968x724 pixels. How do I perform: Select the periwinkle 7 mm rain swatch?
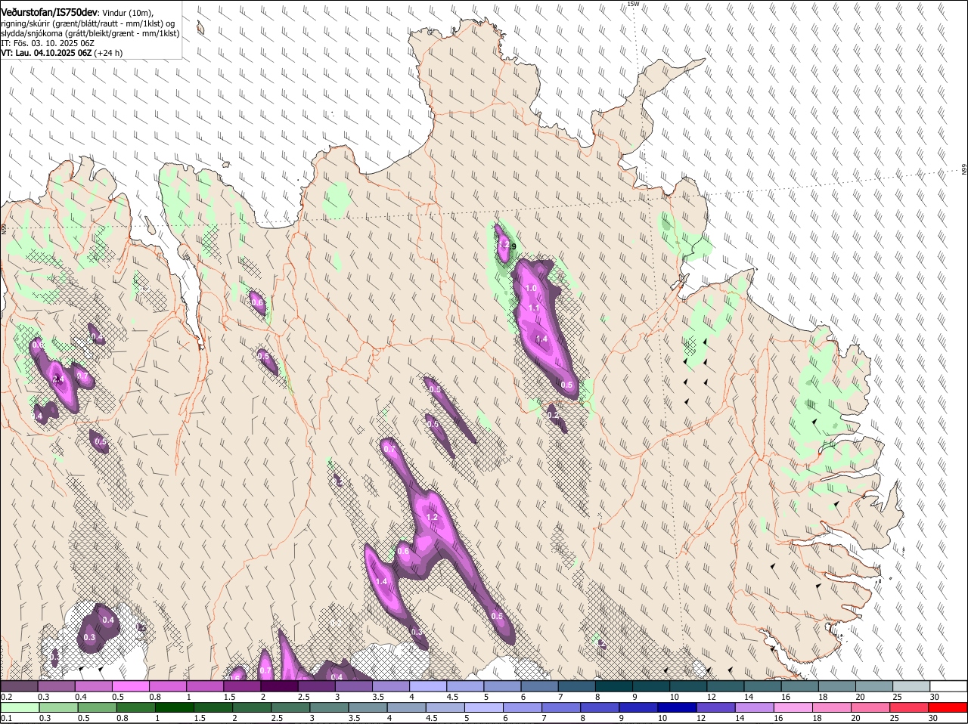coord(560,708)
